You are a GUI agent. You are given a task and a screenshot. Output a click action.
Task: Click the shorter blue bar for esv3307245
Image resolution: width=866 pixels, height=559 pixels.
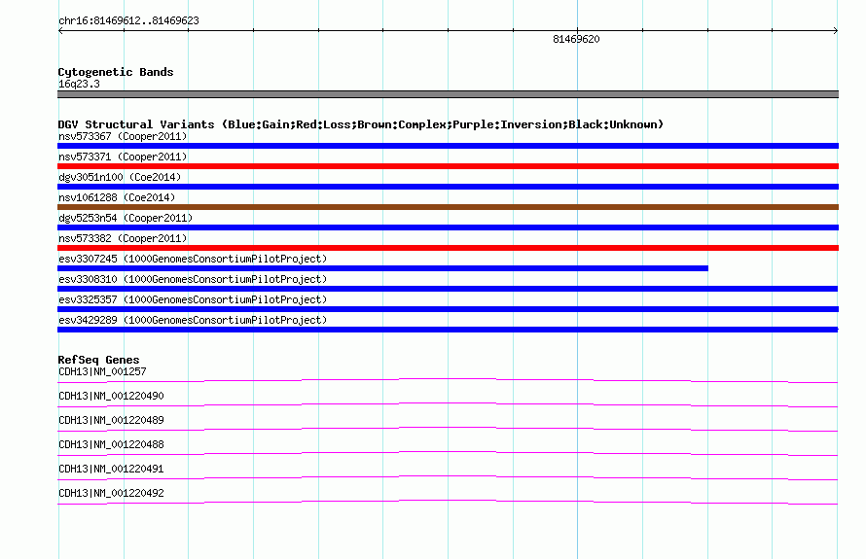382,268
